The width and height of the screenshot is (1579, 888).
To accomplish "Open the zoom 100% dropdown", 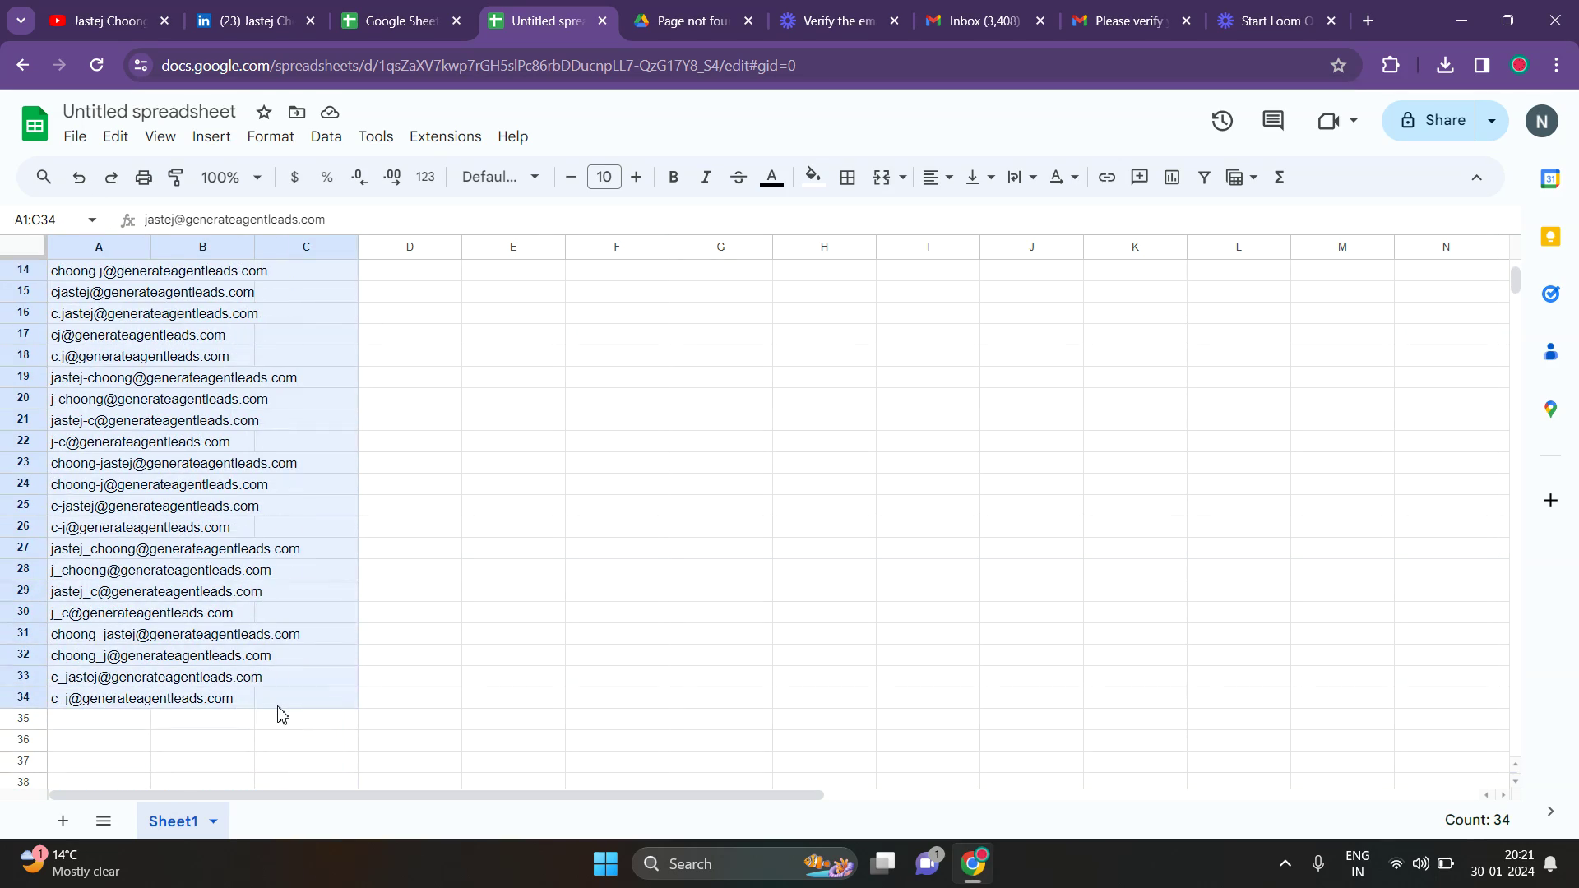I will coord(231,177).
